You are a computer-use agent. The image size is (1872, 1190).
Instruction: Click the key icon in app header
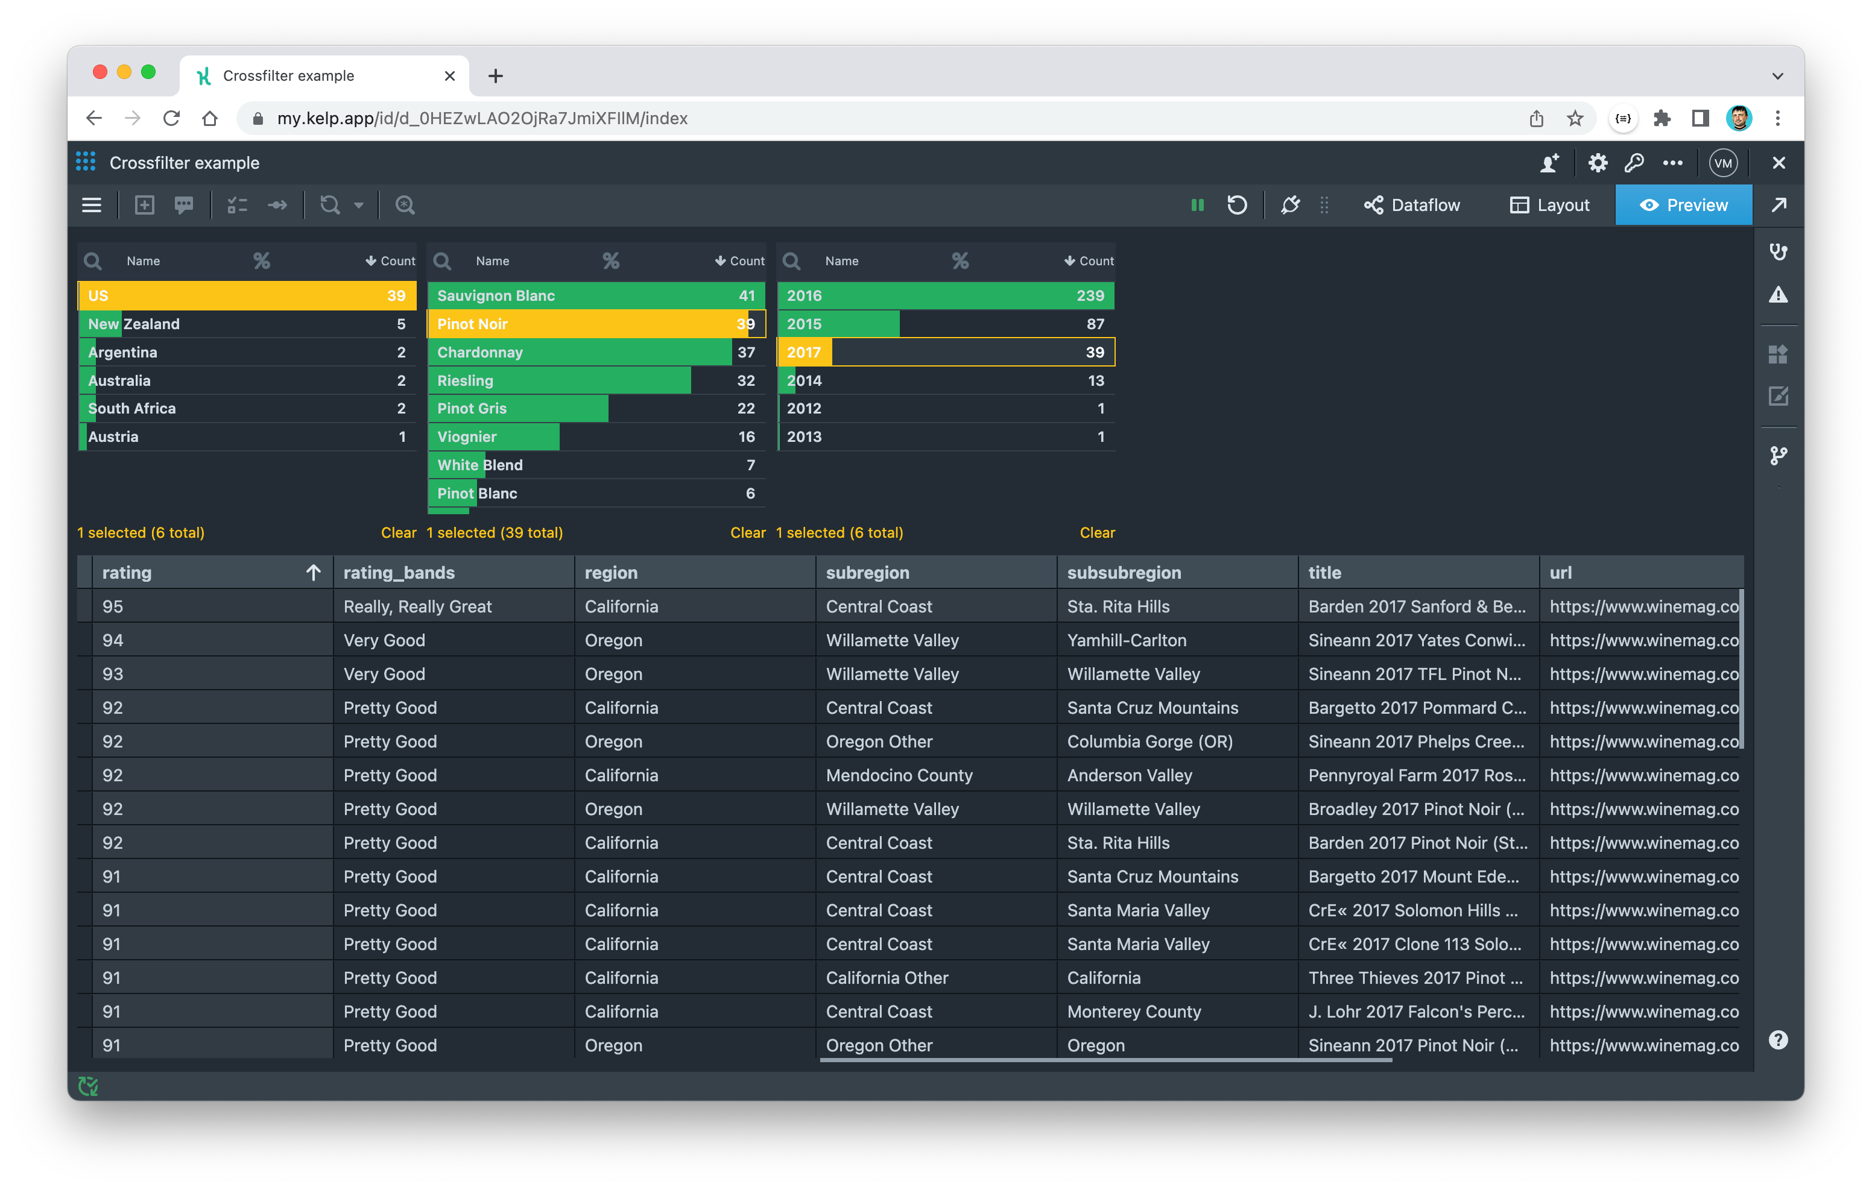[x=1633, y=163]
